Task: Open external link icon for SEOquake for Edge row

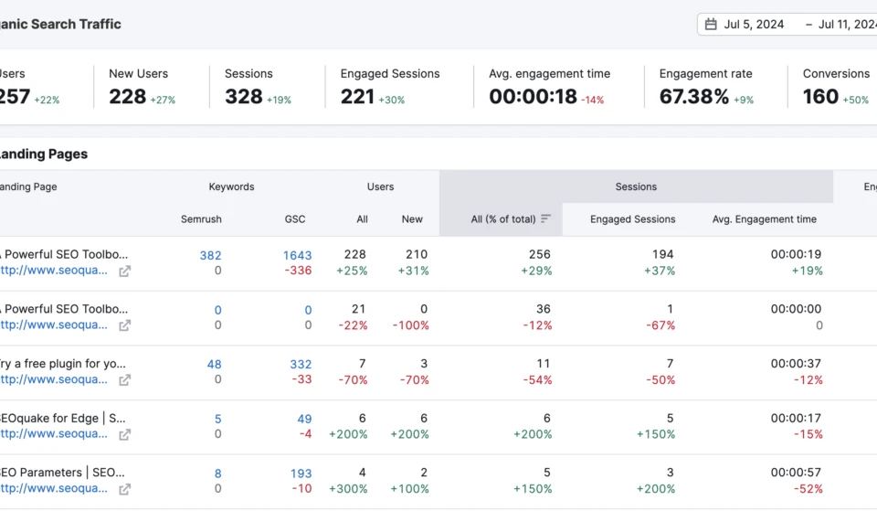Action: coord(125,434)
